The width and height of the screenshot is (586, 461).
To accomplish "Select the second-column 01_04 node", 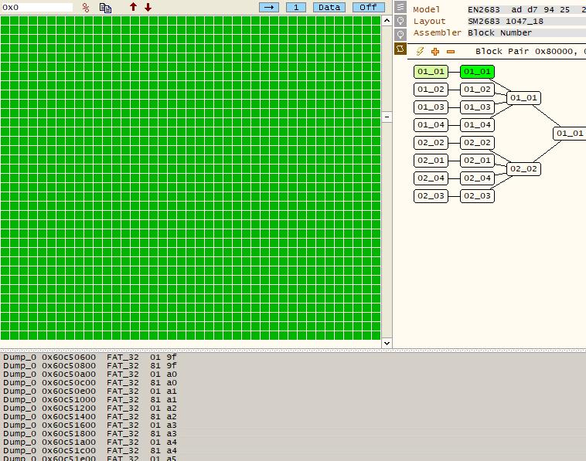I will [477, 125].
